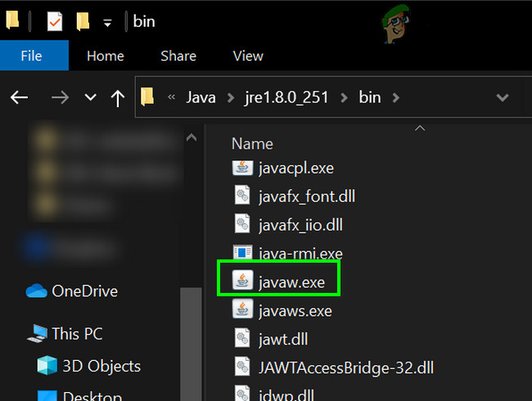The image size is (532, 401).
Task: Click the New folder quick access icon
Action: coord(83,21)
